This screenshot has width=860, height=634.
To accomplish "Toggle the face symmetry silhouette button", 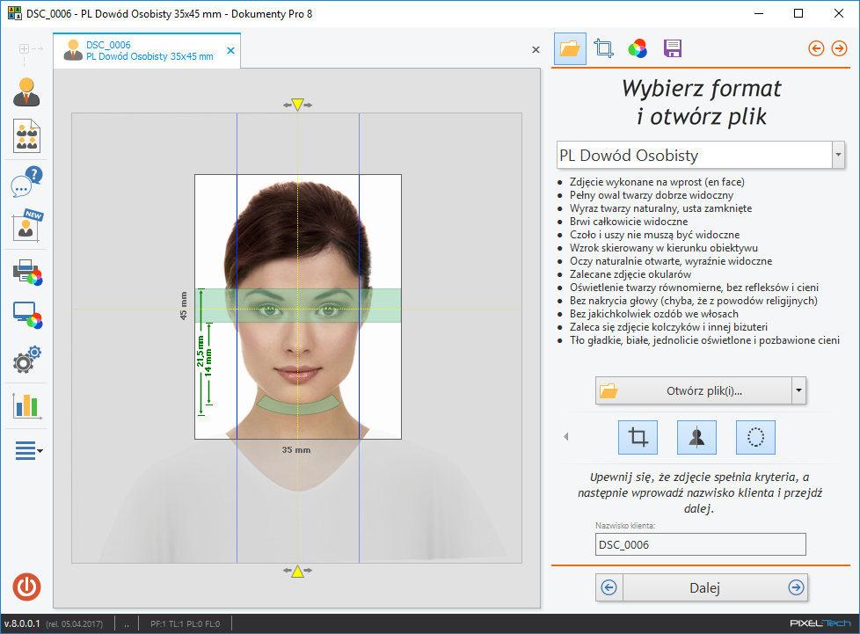I will coord(696,437).
